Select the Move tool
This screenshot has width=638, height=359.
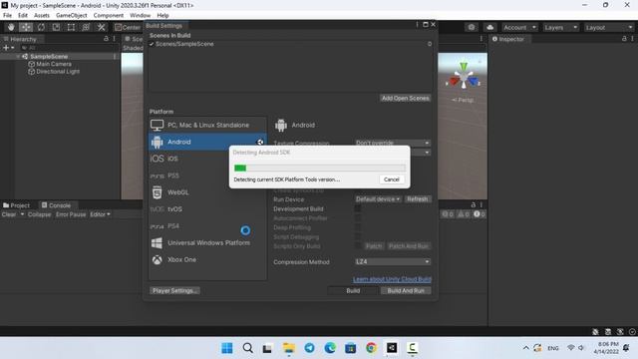26,27
